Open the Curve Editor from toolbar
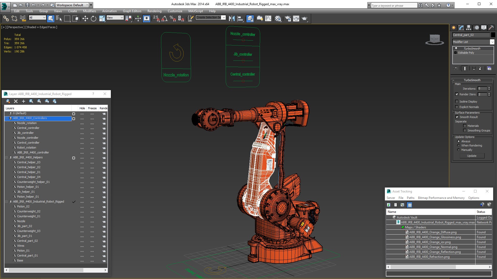The image size is (497, 279). 268,18
